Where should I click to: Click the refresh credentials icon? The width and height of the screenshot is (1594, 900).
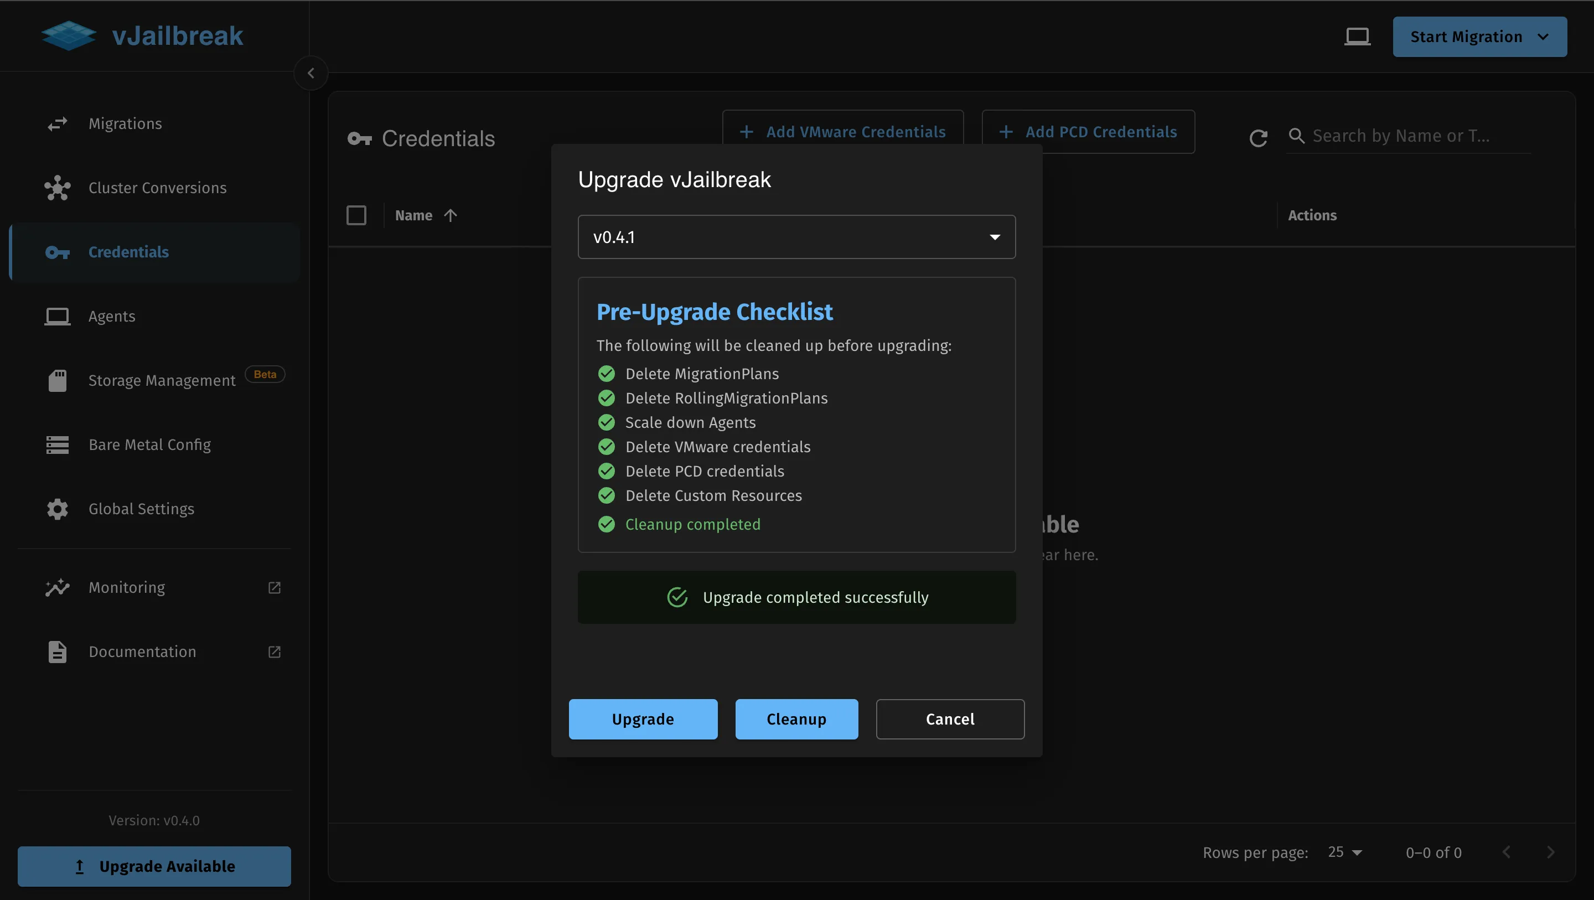click(1258, 137)
